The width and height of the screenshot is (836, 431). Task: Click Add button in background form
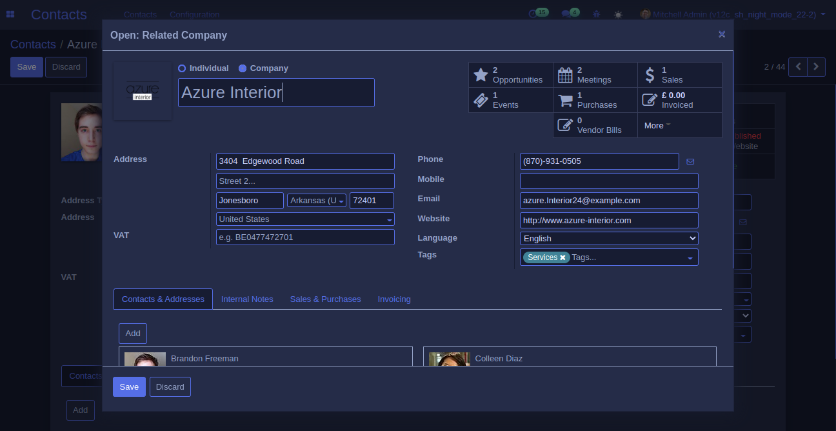click(81, 410)
